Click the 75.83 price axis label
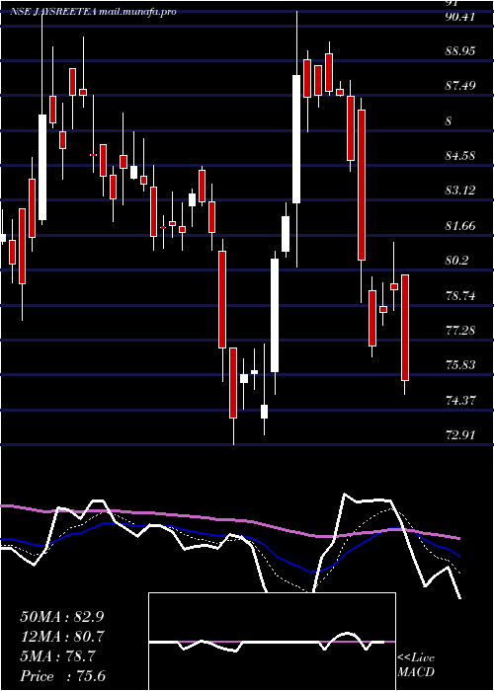Image resolution: width=494 pixels, height=691 pixels. click(460, 365)
